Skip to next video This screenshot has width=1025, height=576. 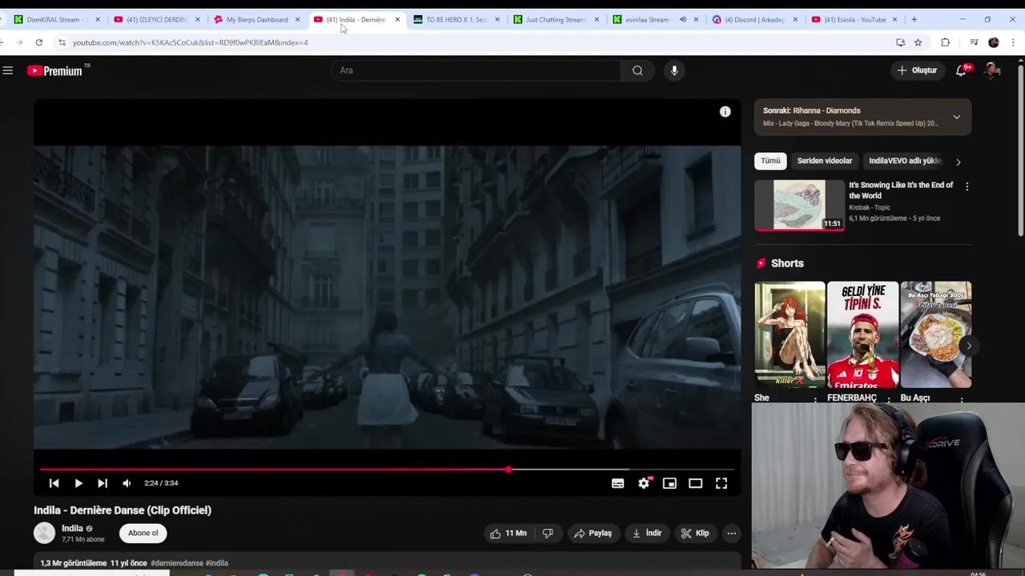click(x=102, y=483)
